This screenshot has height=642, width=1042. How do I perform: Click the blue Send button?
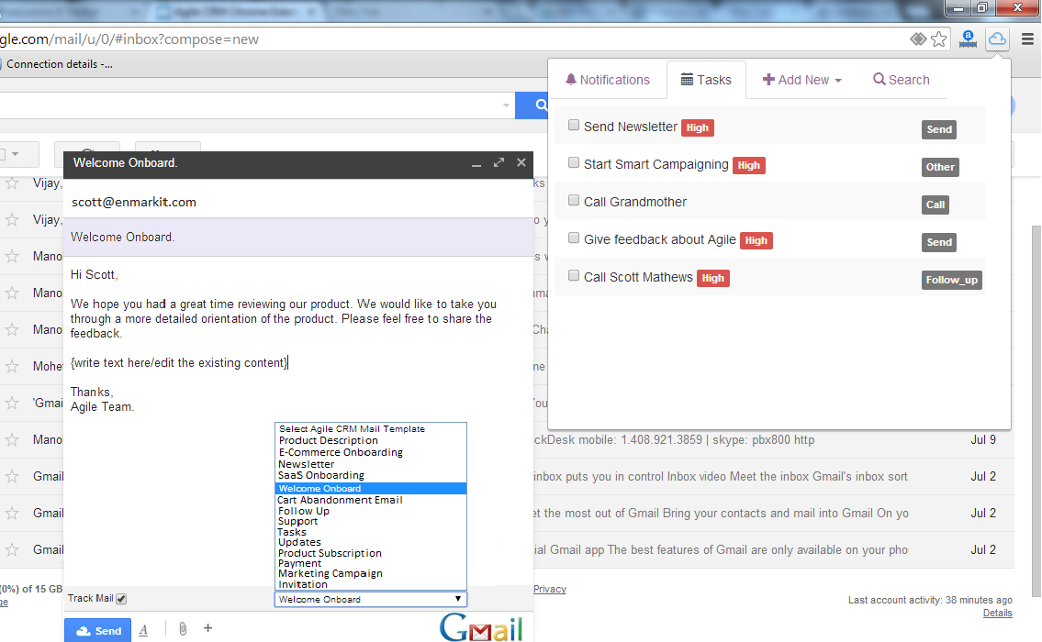click(x=98, y=631)
